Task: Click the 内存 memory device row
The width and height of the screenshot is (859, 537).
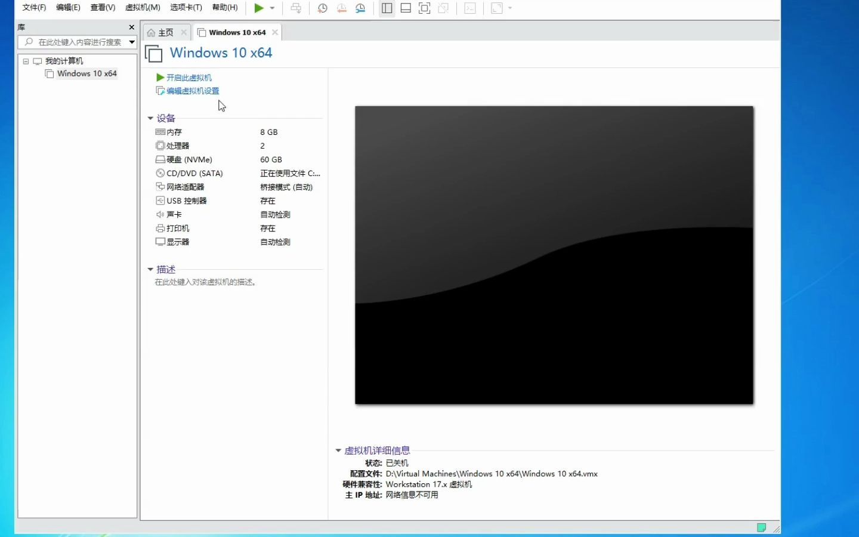Action: point(238,132)
